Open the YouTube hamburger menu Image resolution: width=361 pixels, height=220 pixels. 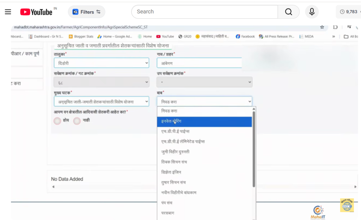(8, 12)
